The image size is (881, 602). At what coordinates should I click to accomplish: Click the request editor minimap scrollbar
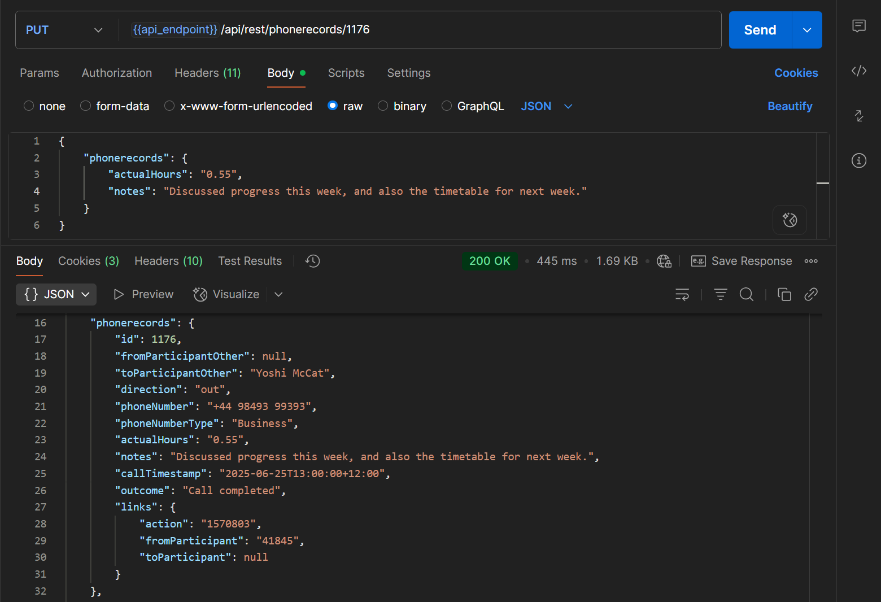(x=822, y=186)
